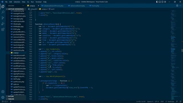Open the Accounts icon in activity bar
The image size is (183, 103).
click(x=3, y=92)
